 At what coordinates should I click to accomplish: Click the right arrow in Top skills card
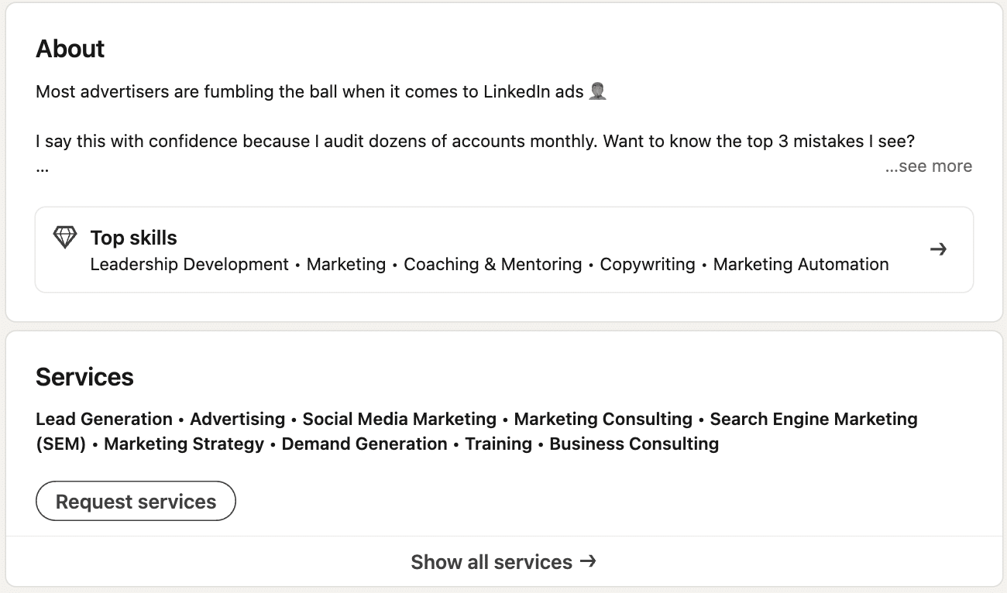tap(938, 249)
